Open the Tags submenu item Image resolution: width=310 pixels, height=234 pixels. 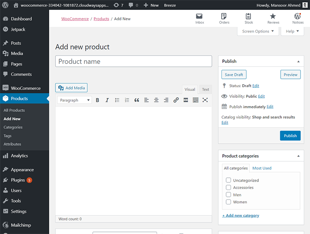(7, 136)
